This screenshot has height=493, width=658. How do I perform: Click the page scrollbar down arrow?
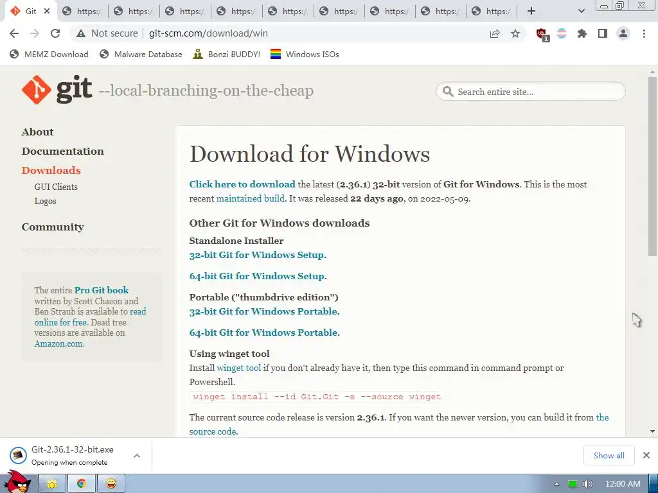coord(652,431)
